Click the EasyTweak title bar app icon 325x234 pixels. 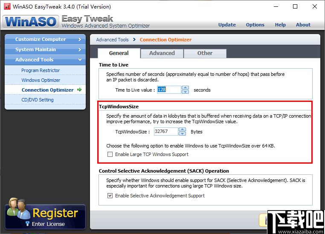(7, 7)
